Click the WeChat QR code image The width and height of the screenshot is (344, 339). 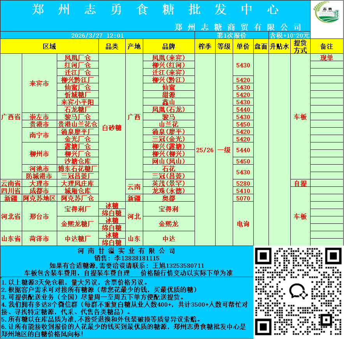tap(298, 292)
